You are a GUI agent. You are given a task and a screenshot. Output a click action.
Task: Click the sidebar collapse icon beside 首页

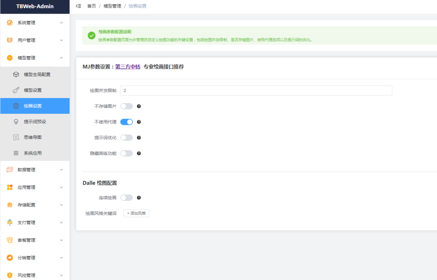click(x=78, y=6)
